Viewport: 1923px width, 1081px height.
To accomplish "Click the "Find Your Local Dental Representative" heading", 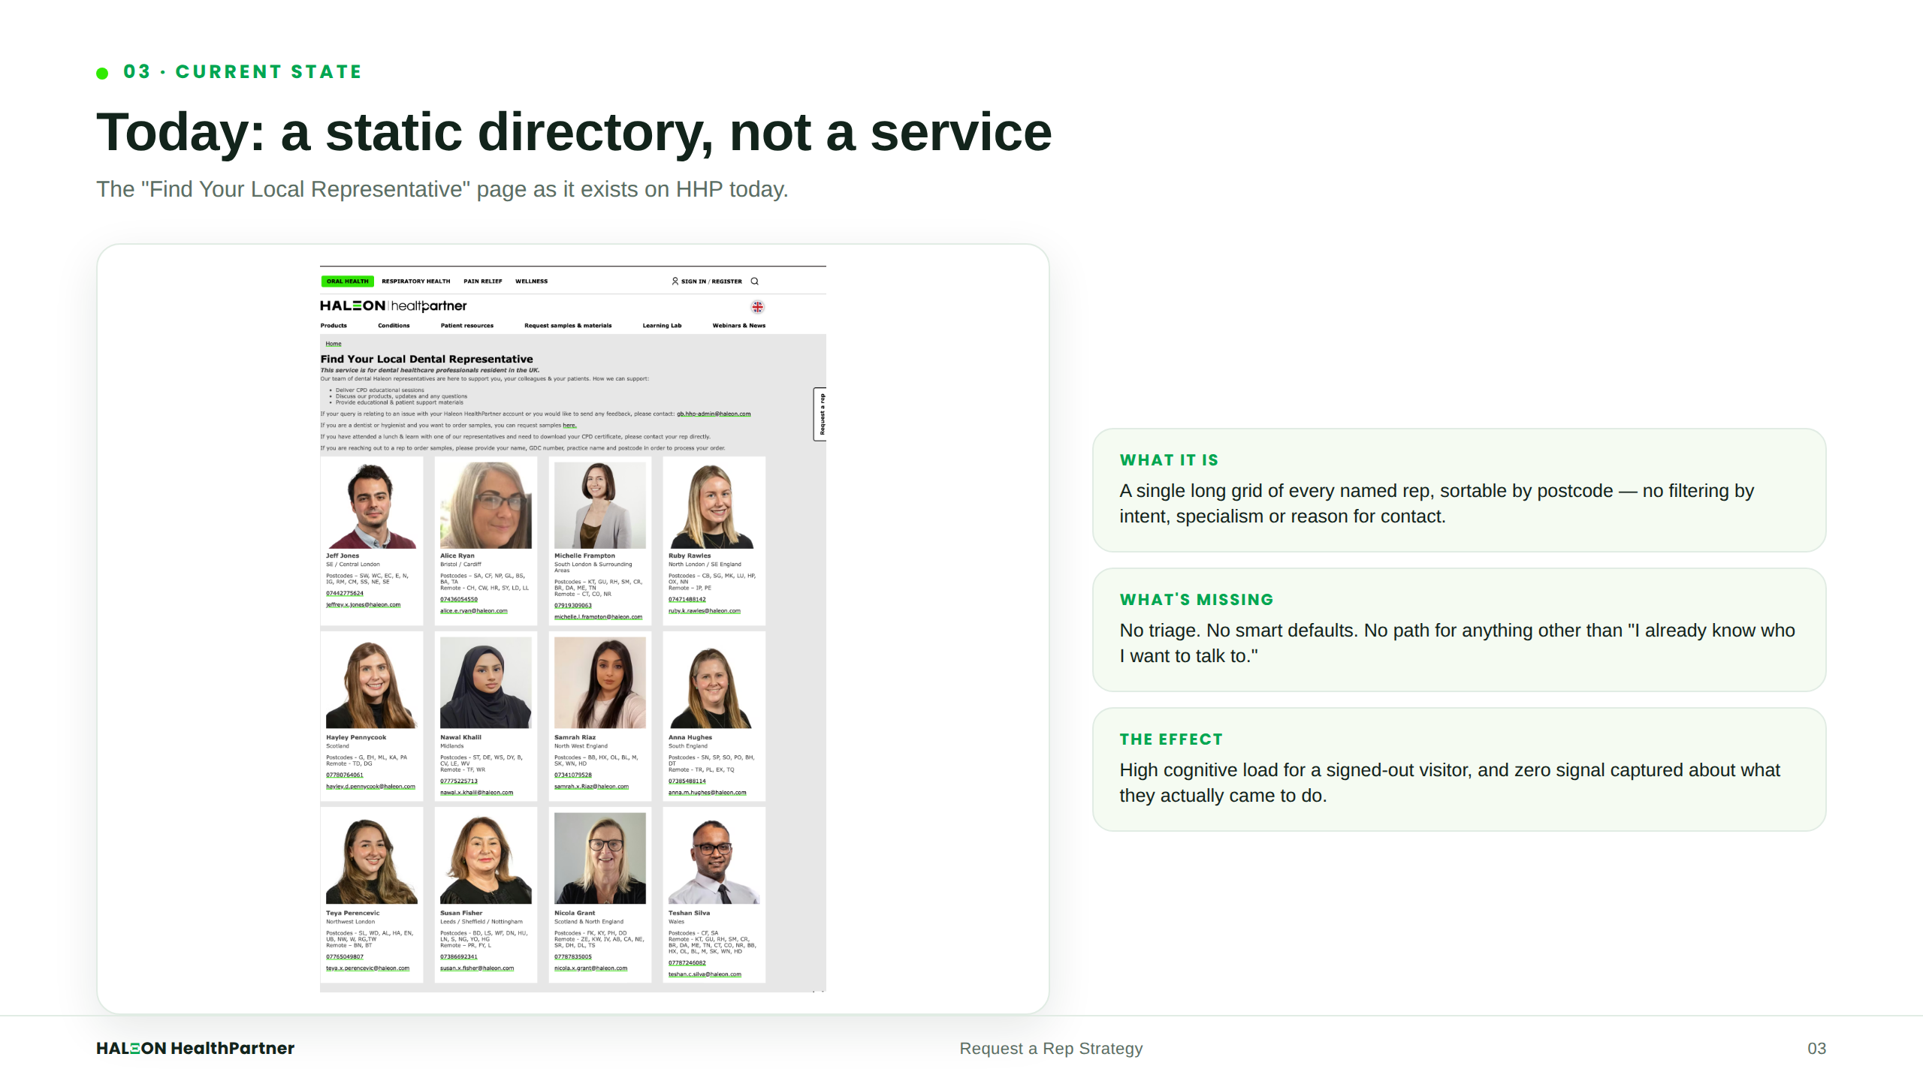I will [x=427, y=360].
